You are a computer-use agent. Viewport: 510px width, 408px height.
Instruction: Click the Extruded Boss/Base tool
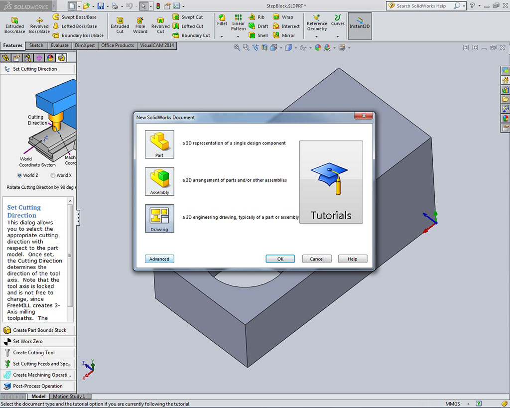click(14, 26)
